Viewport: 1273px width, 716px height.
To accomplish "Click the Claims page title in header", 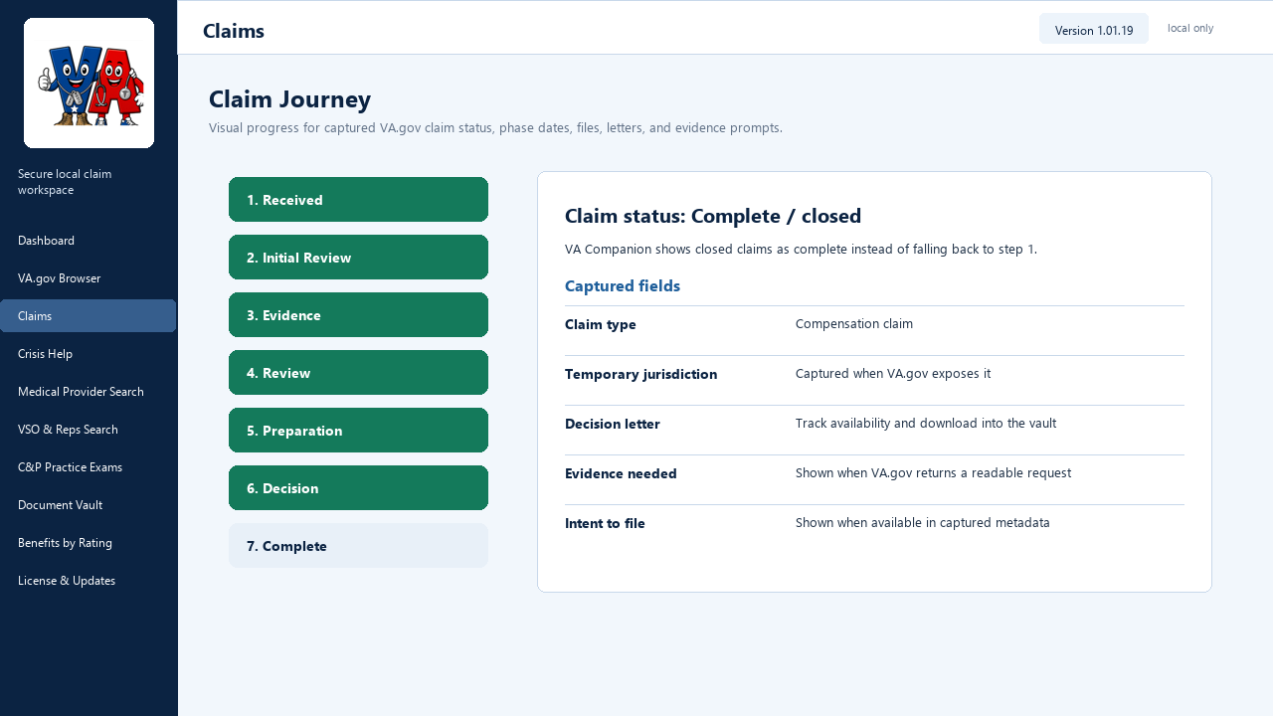I will coord(234,31).
